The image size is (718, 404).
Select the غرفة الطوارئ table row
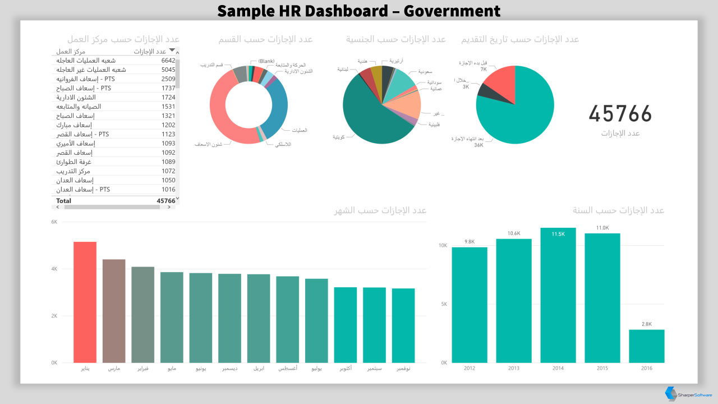(115, 162)
